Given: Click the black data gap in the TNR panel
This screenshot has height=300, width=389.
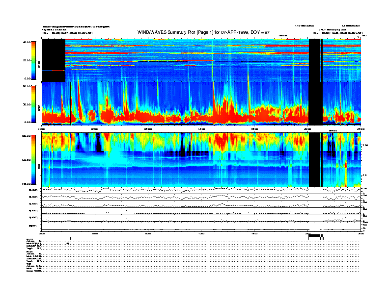Looking at the screenshot, I should point(314,160).
